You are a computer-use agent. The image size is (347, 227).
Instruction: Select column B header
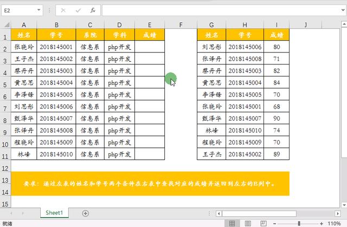[x=56, y=25]
